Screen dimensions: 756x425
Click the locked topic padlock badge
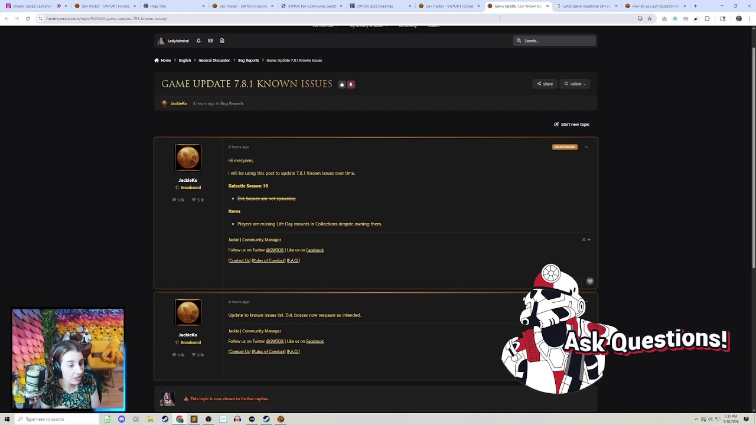[341, 84]
